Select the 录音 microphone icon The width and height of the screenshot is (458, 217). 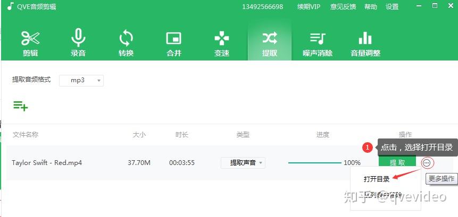coord(78,43)
